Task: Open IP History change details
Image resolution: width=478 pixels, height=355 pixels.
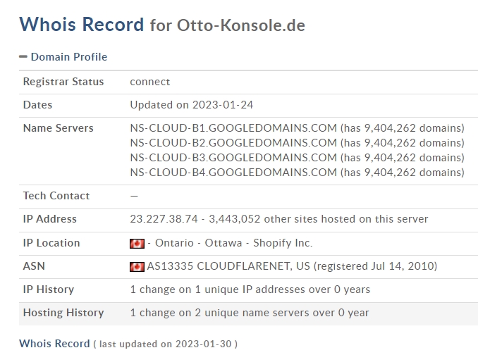Action: pos(250,289)
